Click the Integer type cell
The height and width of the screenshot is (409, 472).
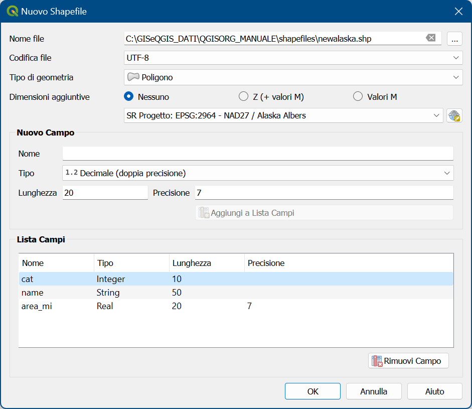click(x=111, y=279)
